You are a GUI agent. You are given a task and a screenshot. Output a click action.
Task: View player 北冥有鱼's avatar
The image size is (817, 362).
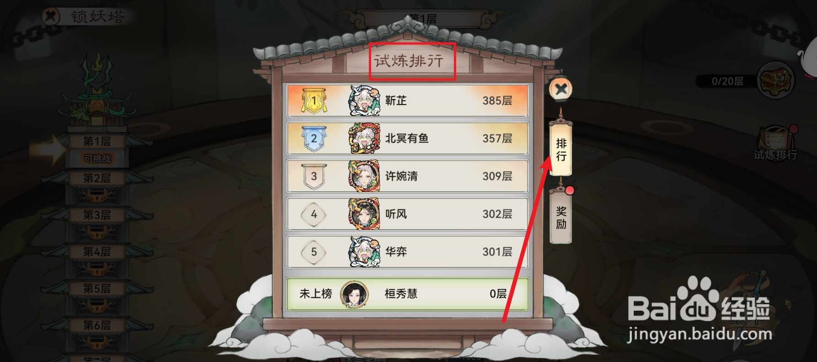point(364,138)
